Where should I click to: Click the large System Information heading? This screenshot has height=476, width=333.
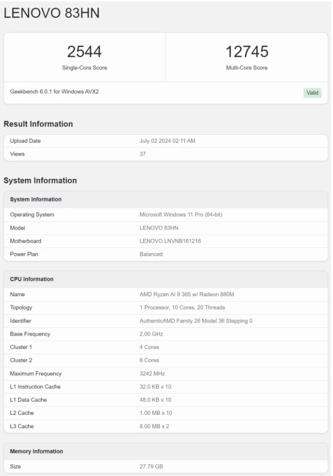point(40,180)
